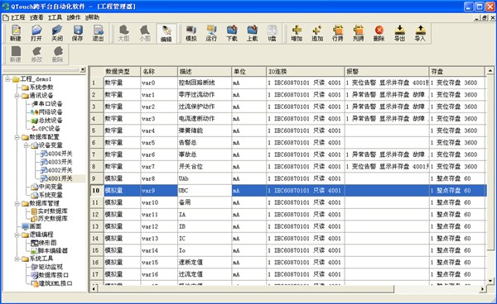Image resolution: width=497 pixels, height=304 pixels.
Task: Click the 新建 new project toolbar icon
Action: point(16,33)
